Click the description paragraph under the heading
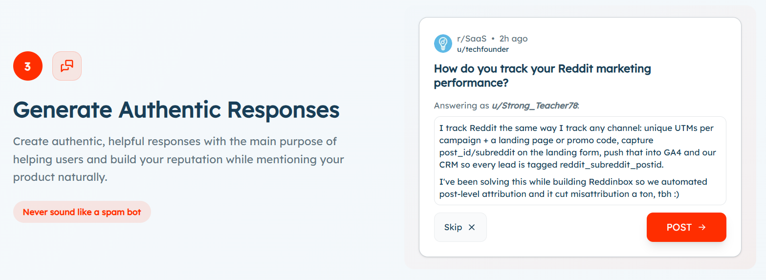The height and width of the screenshot is (280, 766). (178, 159)
